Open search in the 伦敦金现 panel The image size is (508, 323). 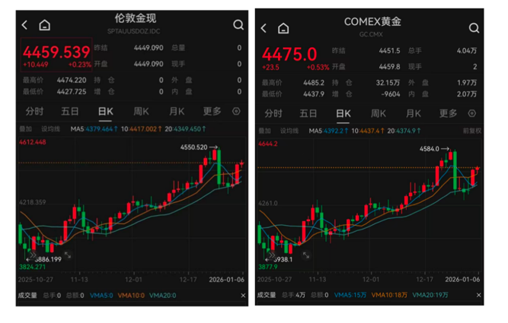click(x=238, y=25)
